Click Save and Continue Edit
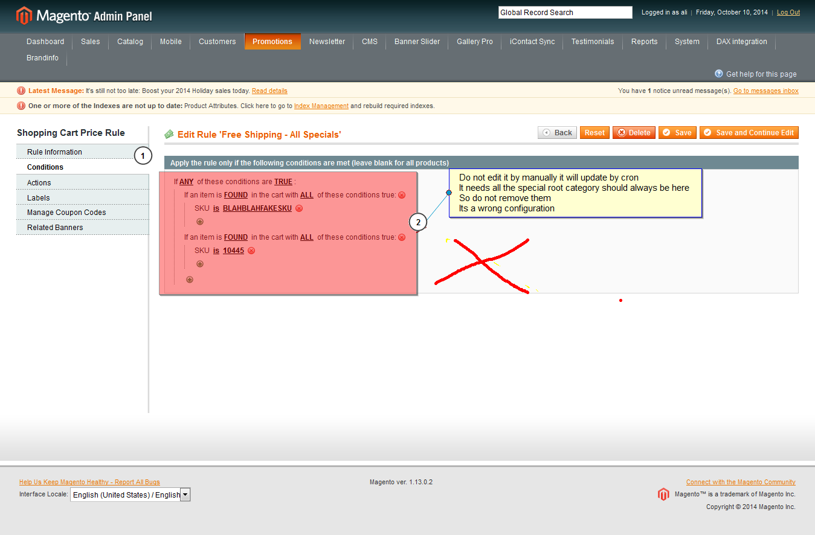This screenshot has width=815, height=535. (x=749, y=133)
